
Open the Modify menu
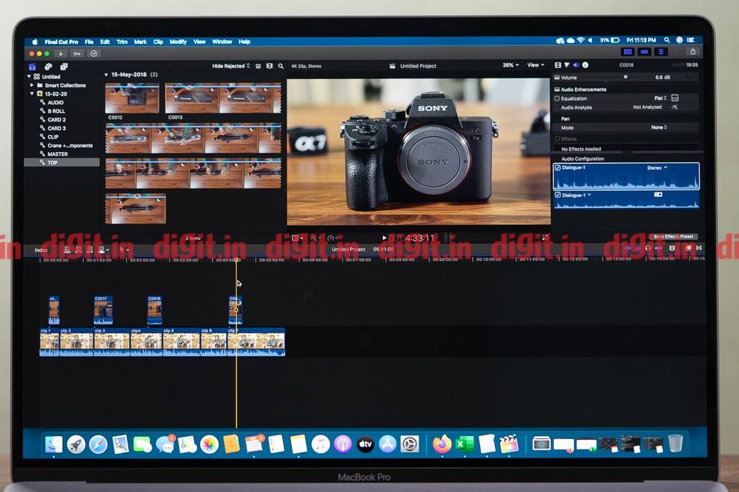(x=178, y=42)
